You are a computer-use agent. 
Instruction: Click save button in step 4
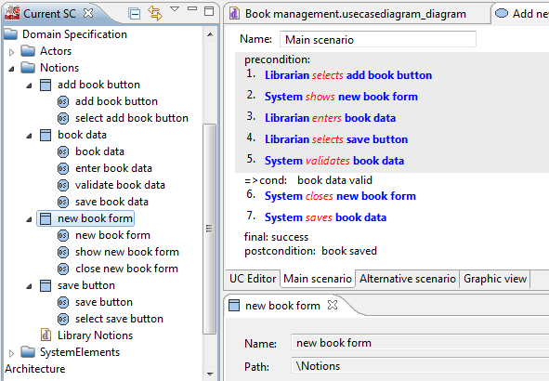[377, 139]
